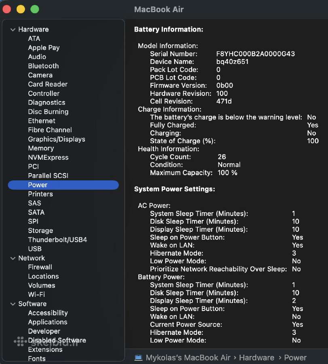Collapse the Software section chevron
The image size is (328, 364).
[x=13, y=304]
